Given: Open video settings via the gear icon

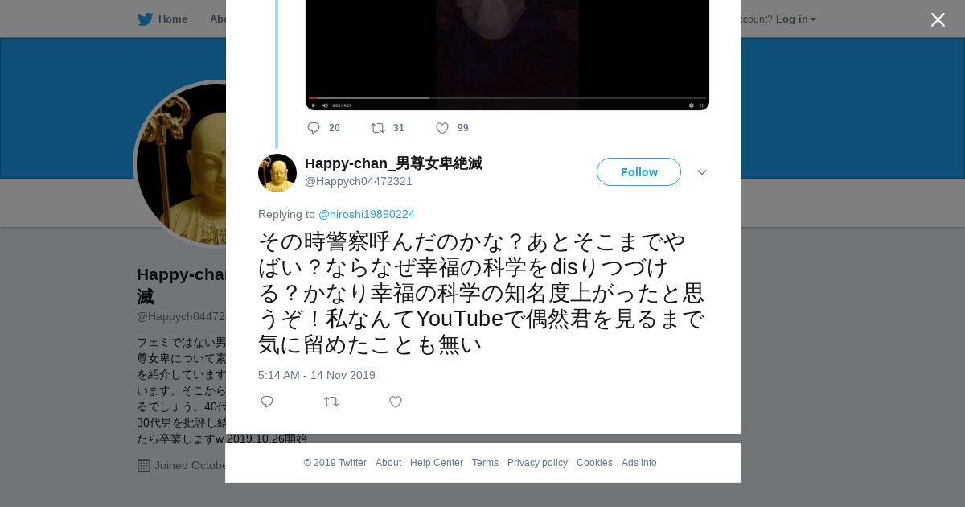Looking at the screenshot, I should [x=692, y=105].
